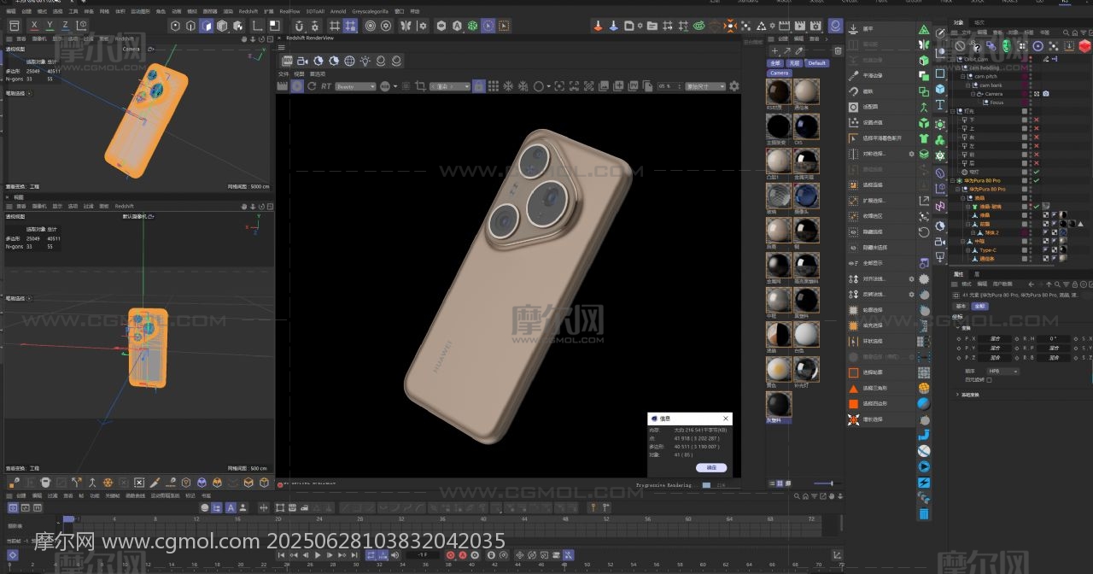1093x574 pixels.
Task: Click the trash icon in material manager
Action: 838,51
